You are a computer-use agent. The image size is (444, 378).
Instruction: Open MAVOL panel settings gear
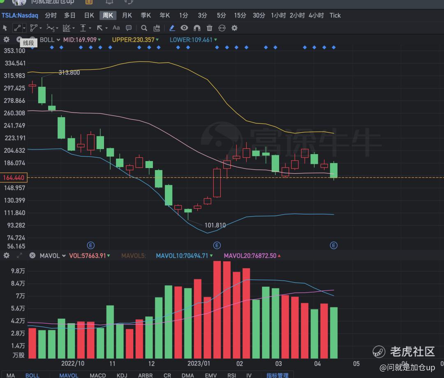pyautogui.click(x=6, y=256)
